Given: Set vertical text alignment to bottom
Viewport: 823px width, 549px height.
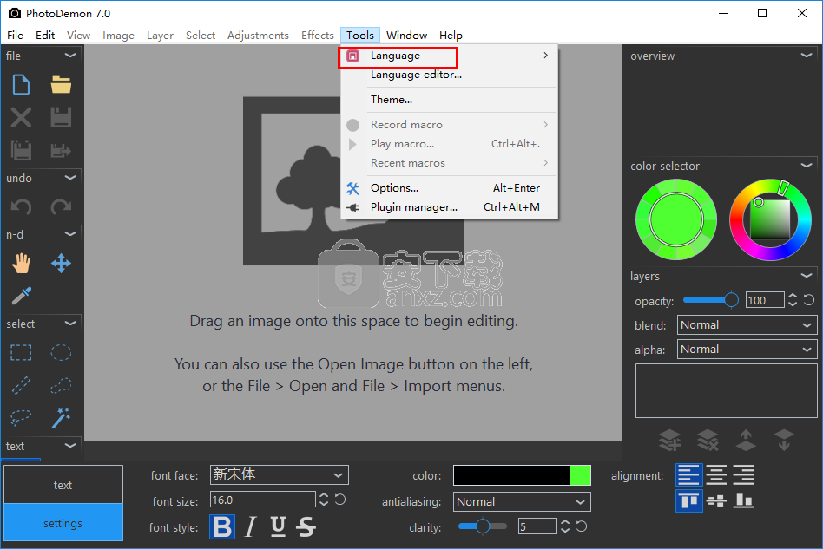Looking at the screenshot, I should 743,500.
